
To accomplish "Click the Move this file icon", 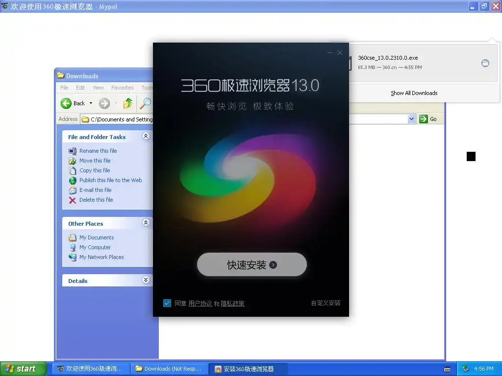I will [x=73, y=161].
